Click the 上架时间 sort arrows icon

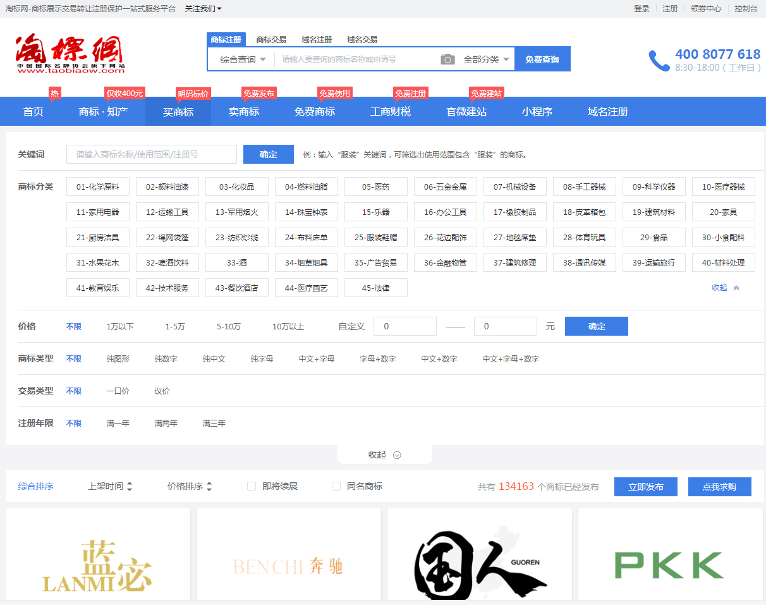tap(130, 487)
